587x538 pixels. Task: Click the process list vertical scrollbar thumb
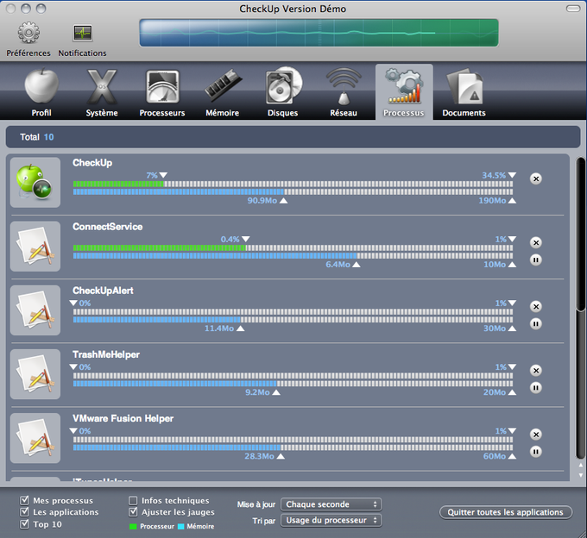[x=581, y=234]
